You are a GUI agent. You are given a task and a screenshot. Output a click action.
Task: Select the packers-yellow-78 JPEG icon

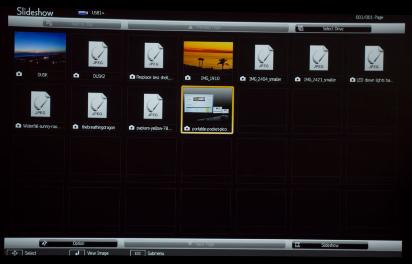point(153,106)
